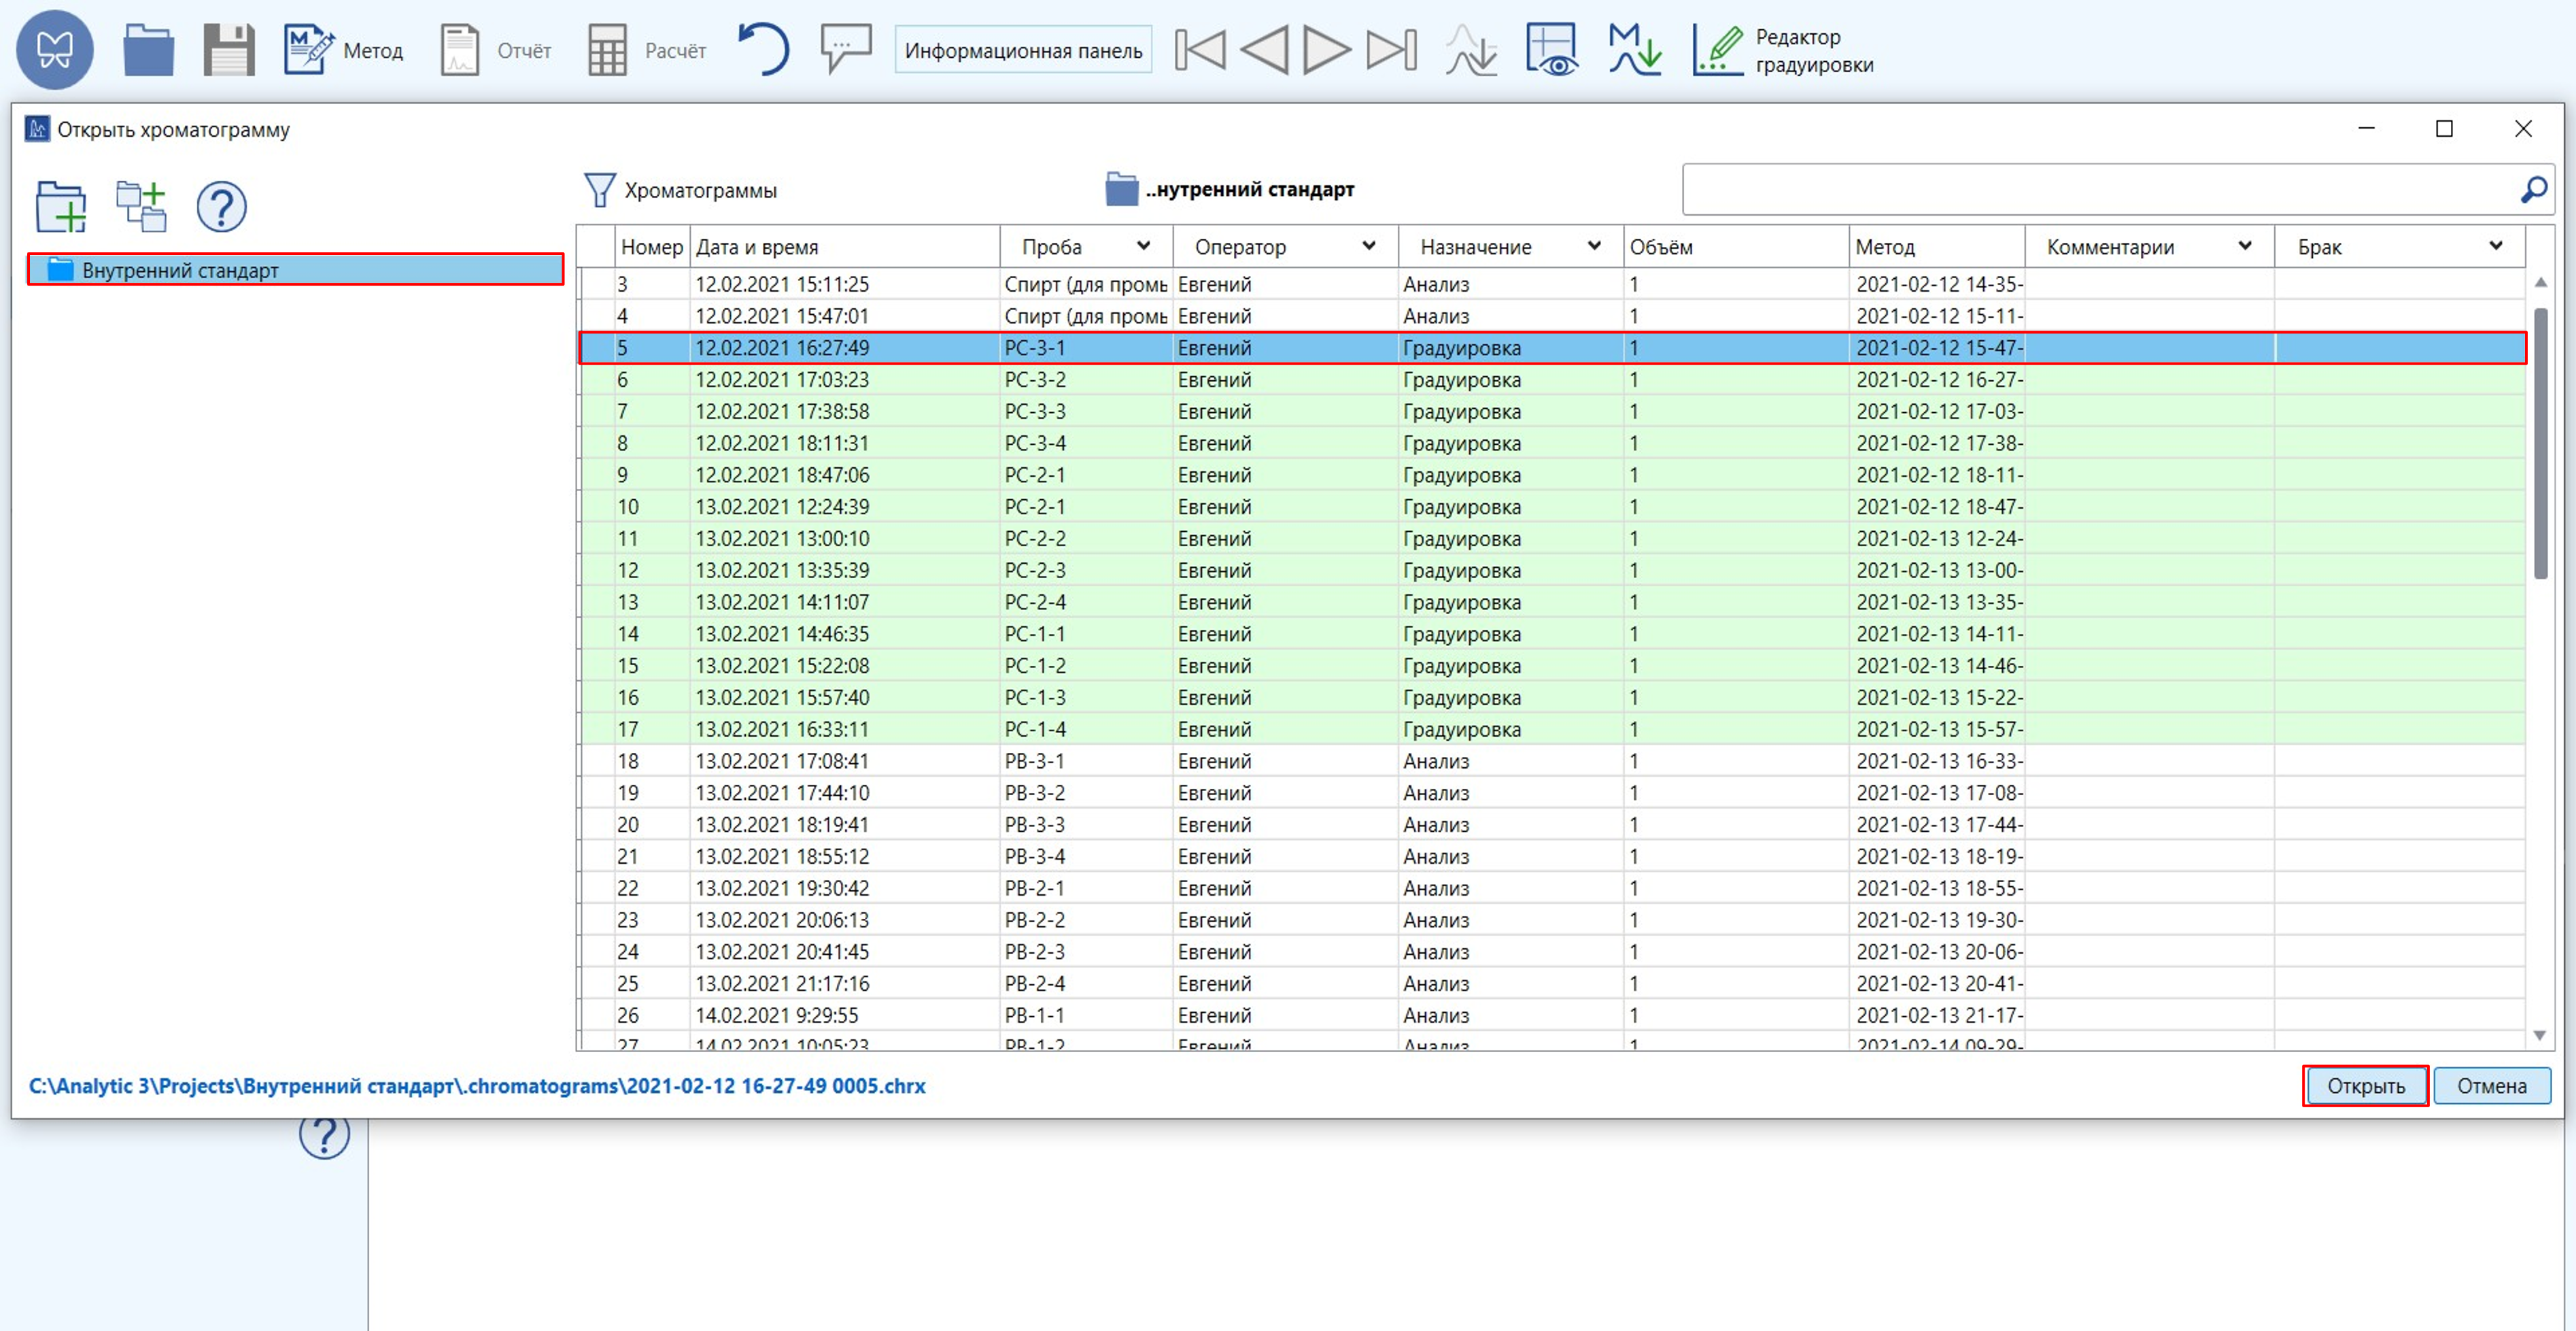Go to next chromatogram arrow
Screen dimensions: 2576x1331
tap(1326, 50)
